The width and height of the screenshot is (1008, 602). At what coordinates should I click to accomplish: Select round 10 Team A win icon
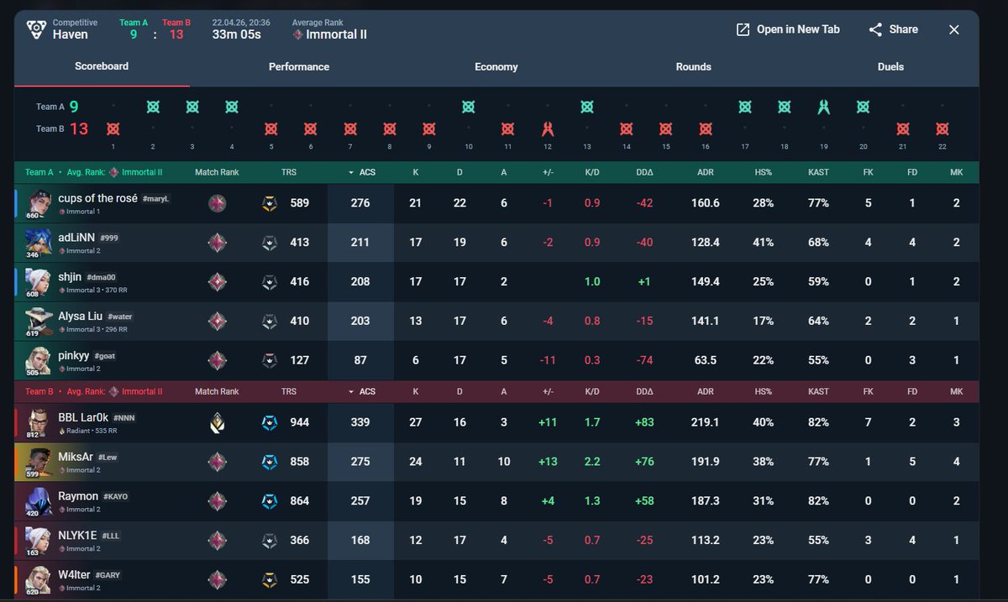click(469, 107)
